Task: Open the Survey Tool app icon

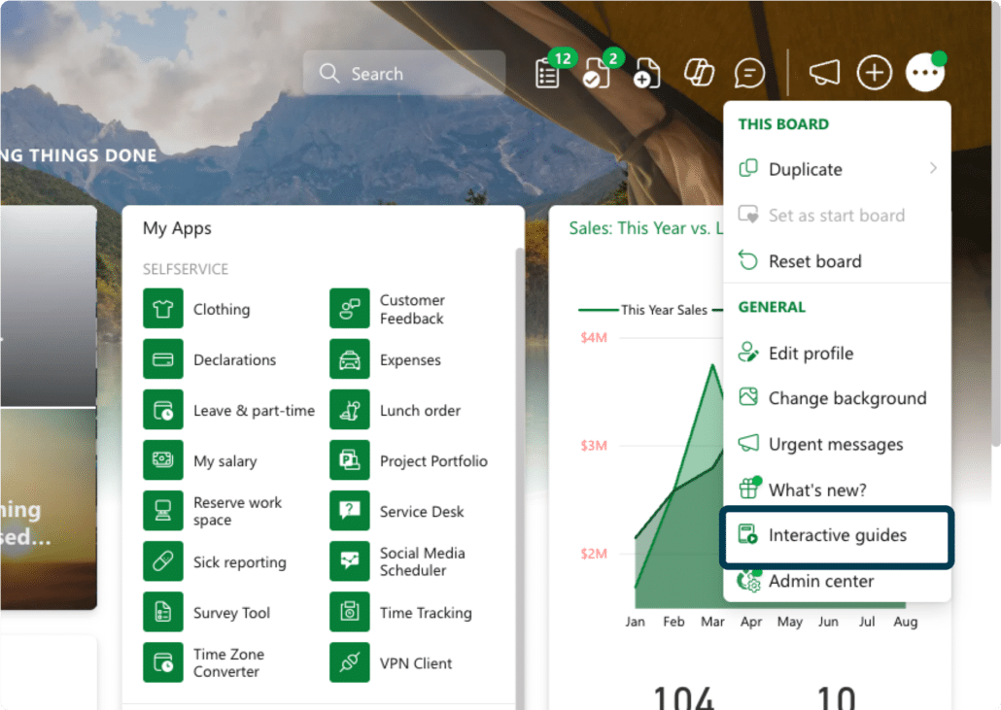Action: pyautogui.click(x=163, y=612)
